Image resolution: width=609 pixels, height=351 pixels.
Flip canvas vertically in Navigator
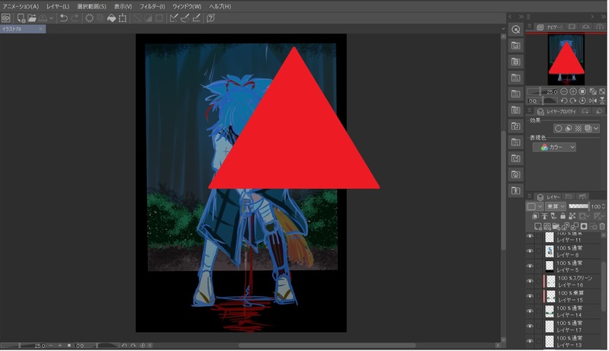pyautogui.click(x=602, y=101)
